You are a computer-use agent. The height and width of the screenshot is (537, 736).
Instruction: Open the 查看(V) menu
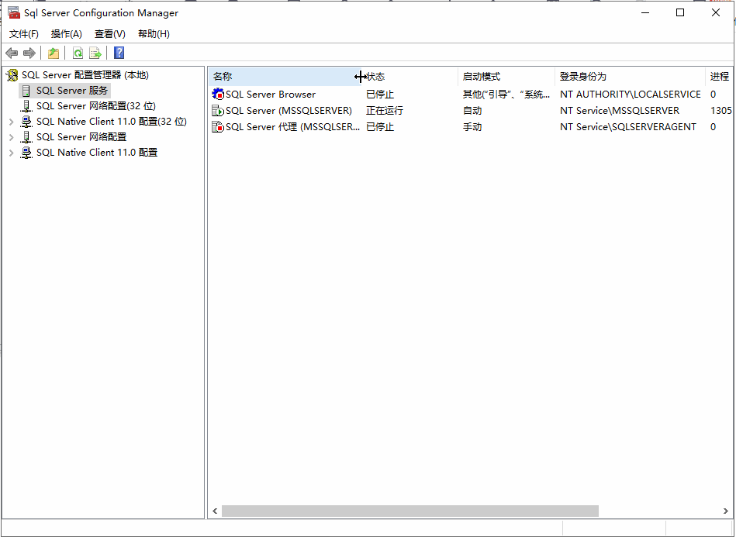[110, 34]
